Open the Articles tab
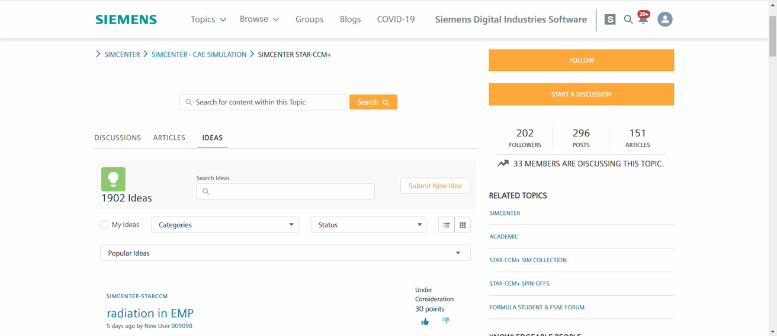The image size is (777, 336). click(169, 138)
